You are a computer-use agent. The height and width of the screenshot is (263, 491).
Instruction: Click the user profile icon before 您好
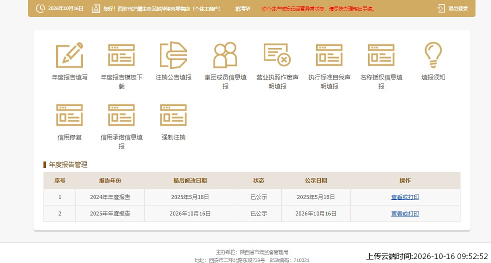(x=96, y=8)
